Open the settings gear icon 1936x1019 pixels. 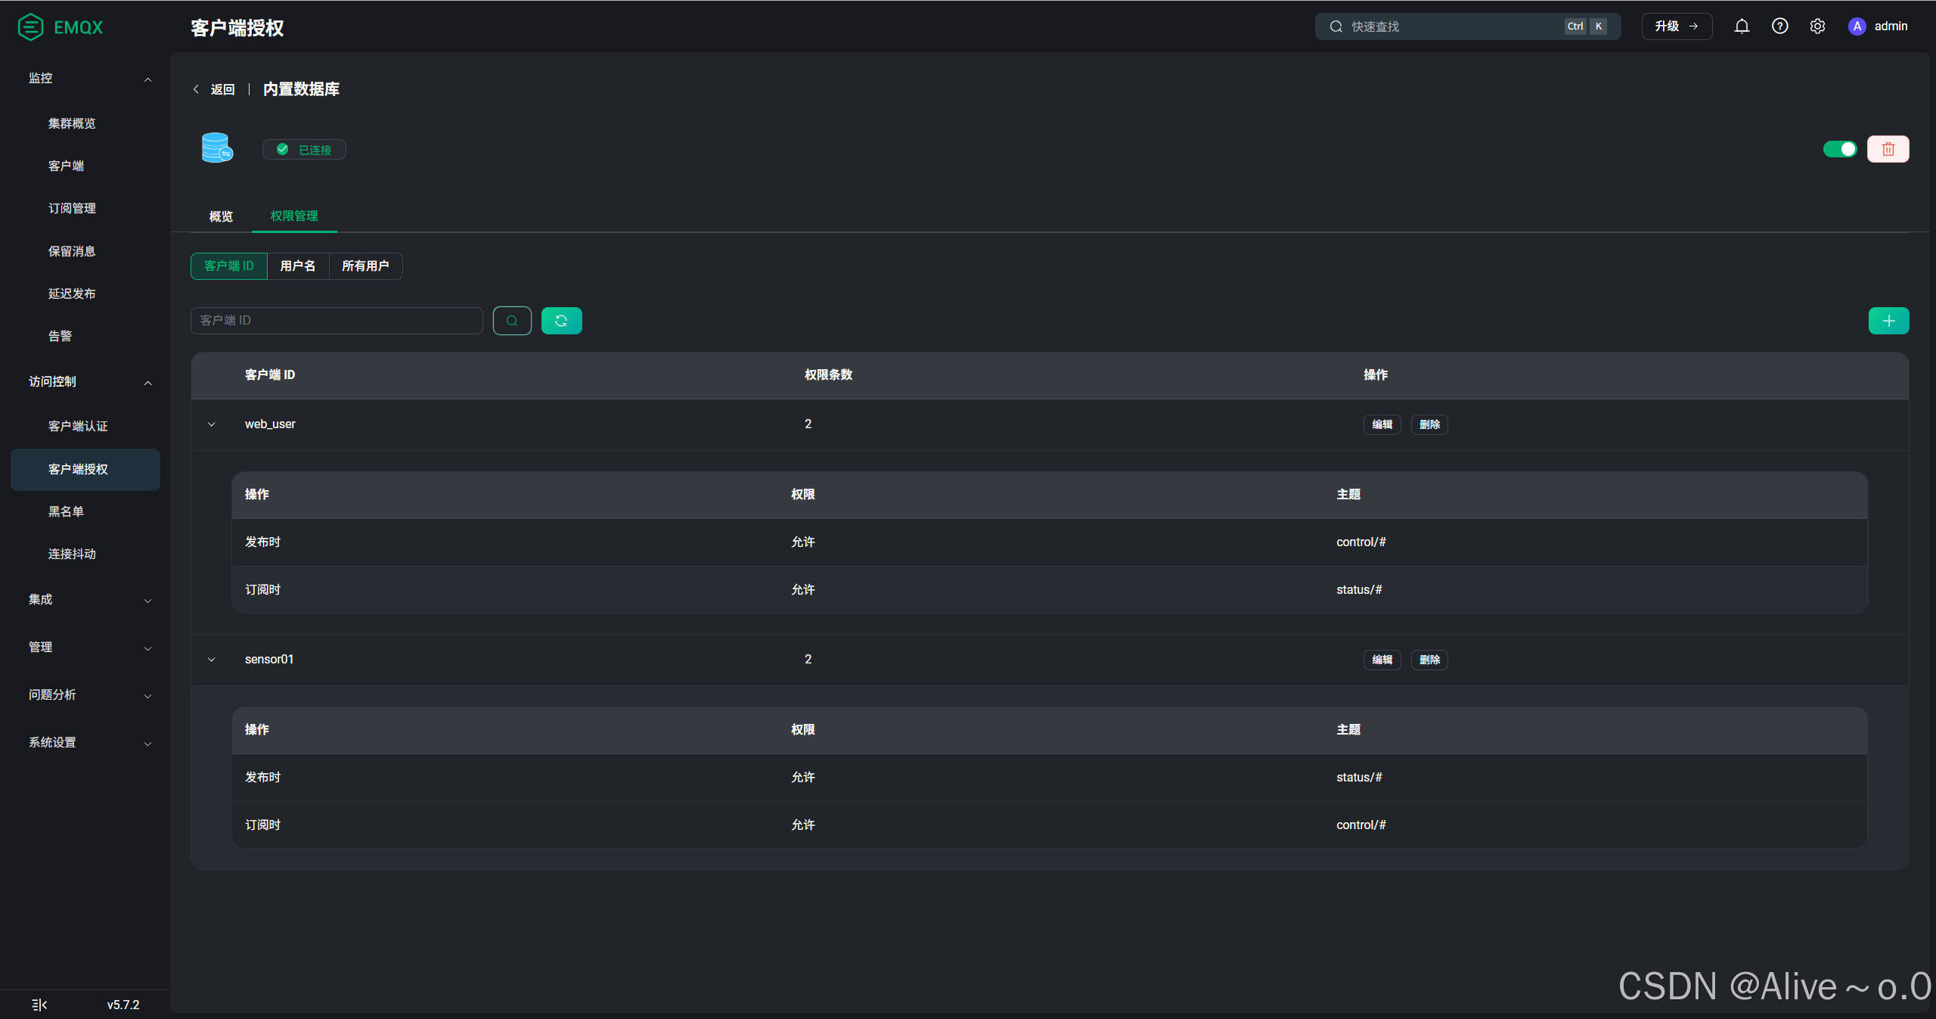1817,26
